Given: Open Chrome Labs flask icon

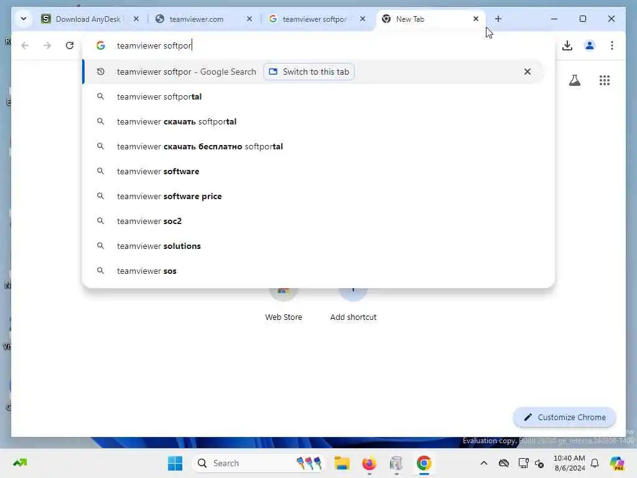Looking at the screenshot, I should (574, 80).
